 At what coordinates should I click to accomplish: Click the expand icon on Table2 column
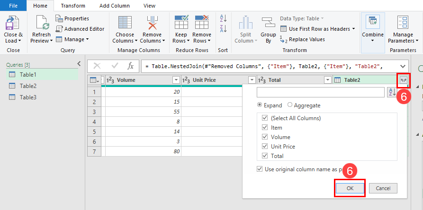pyautogui.click(x=404, y=80)
